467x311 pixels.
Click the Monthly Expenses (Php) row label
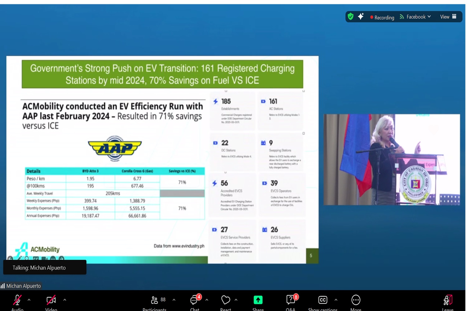[x=44, y=208]
